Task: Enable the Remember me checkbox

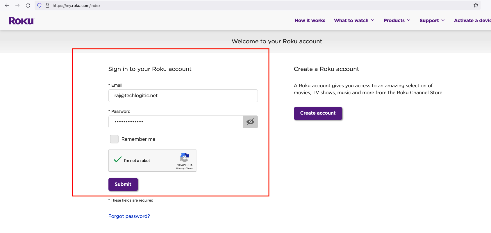Action: click(114, 139)
